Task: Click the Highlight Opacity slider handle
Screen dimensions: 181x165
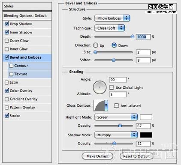Action: pos(120,126)
